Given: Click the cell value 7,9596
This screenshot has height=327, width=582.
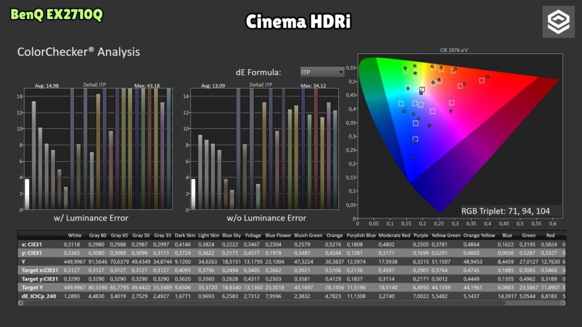Looking at the screenshot, I should coord(273,296).
